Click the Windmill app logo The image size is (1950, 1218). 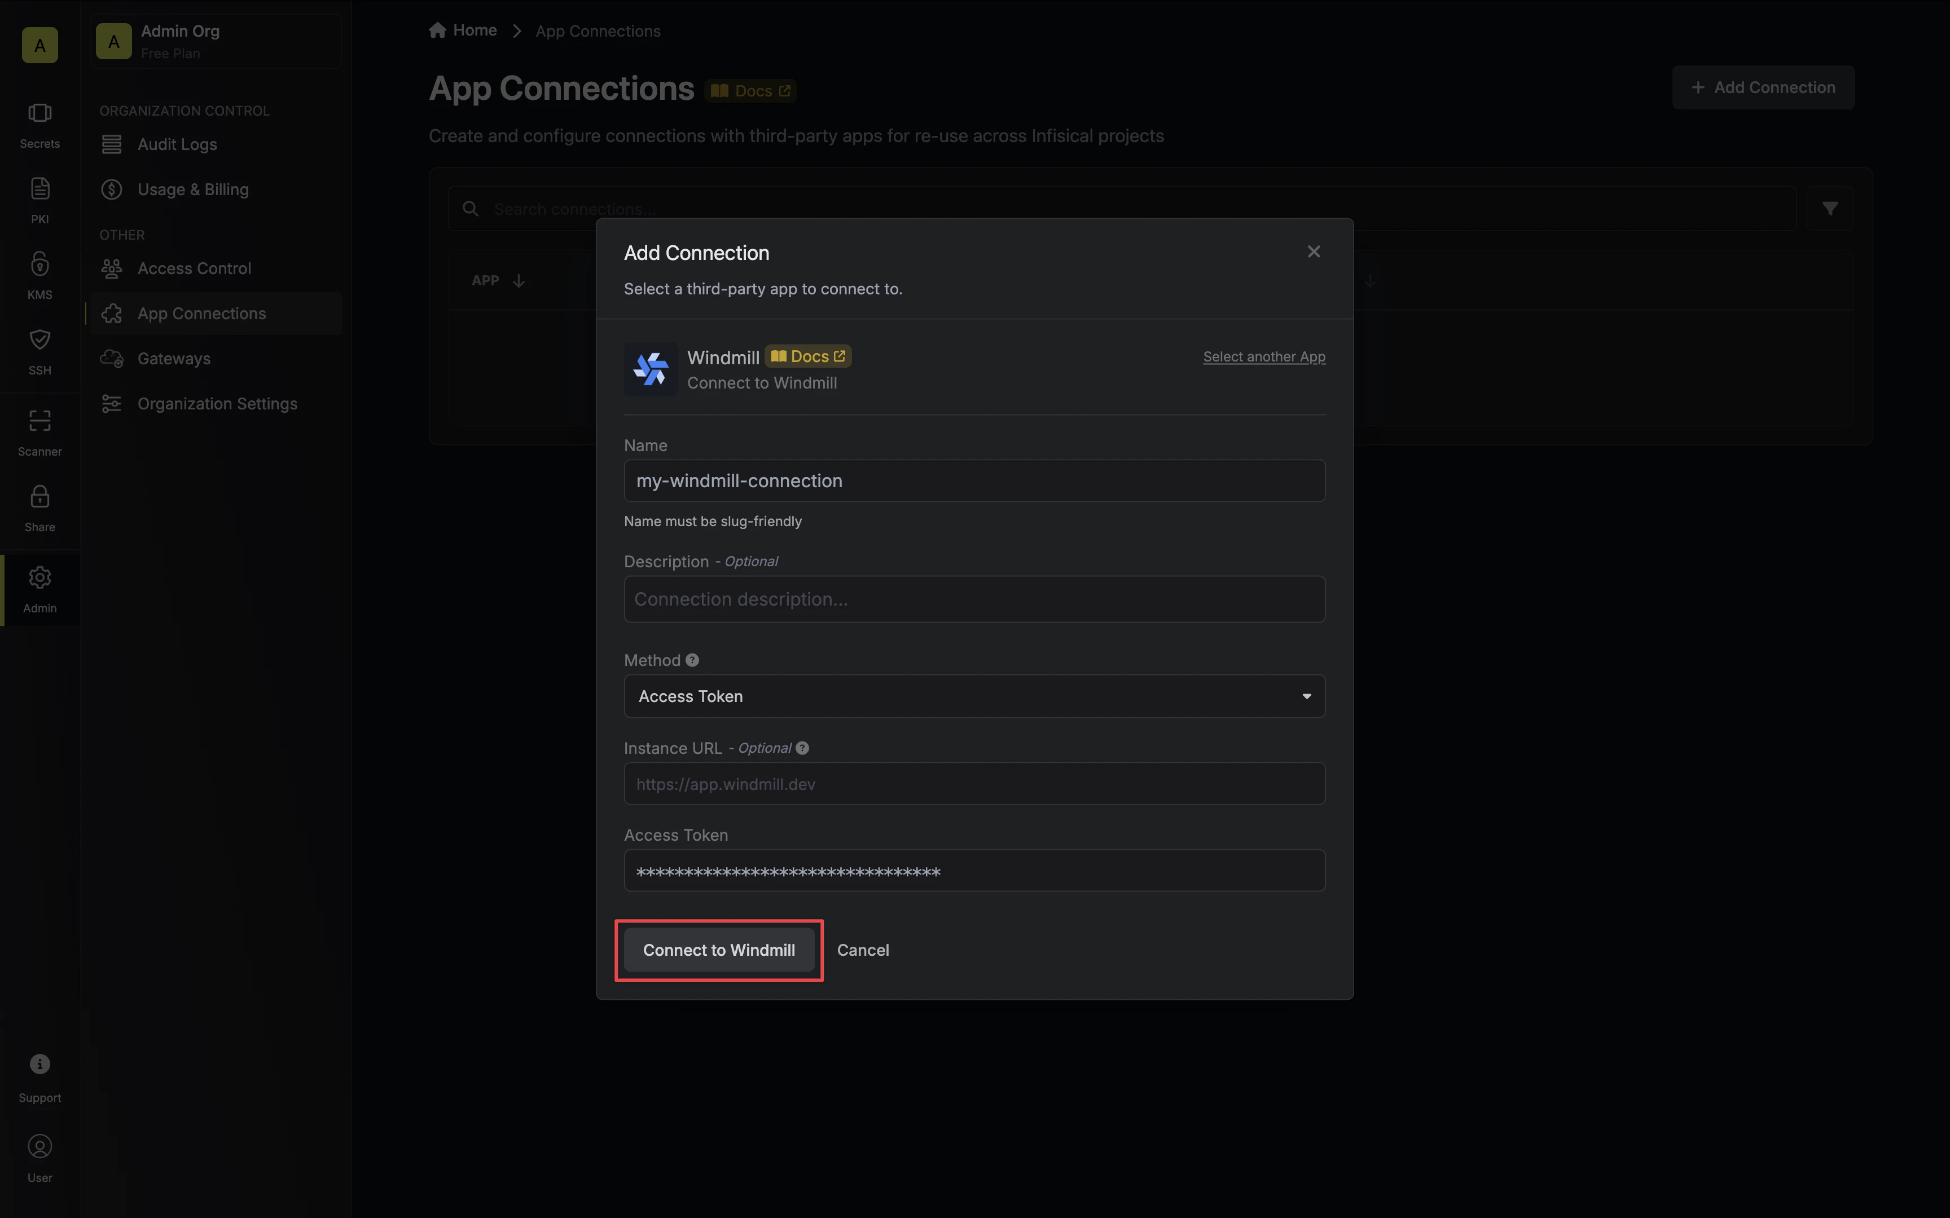point(650,369)
